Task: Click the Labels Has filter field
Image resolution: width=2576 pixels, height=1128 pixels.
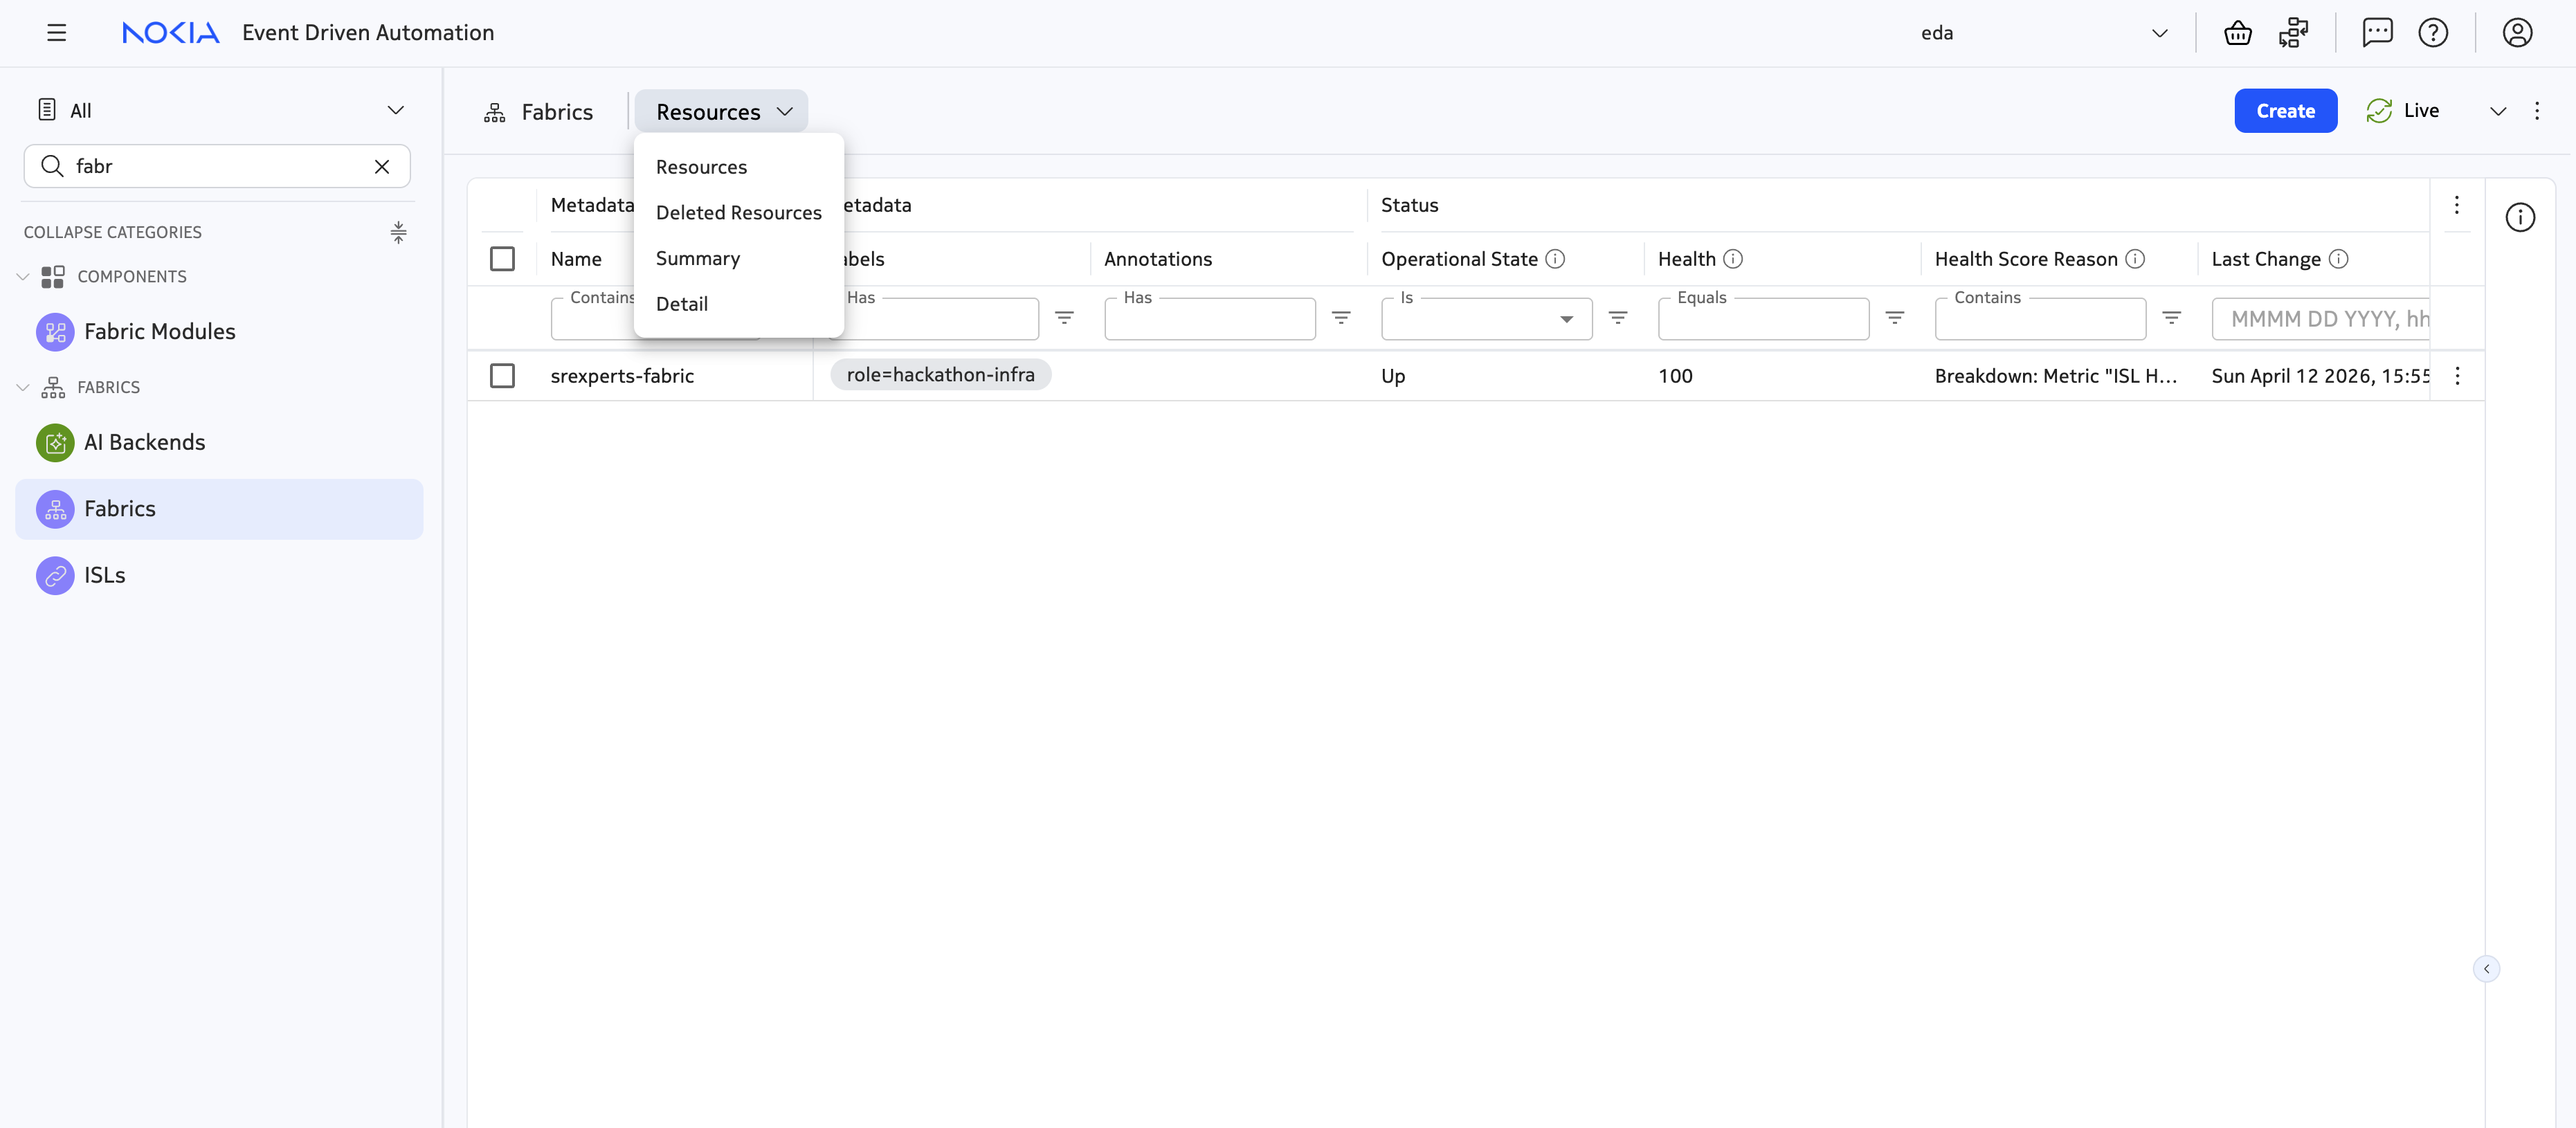Action: [x=934, y=319]
